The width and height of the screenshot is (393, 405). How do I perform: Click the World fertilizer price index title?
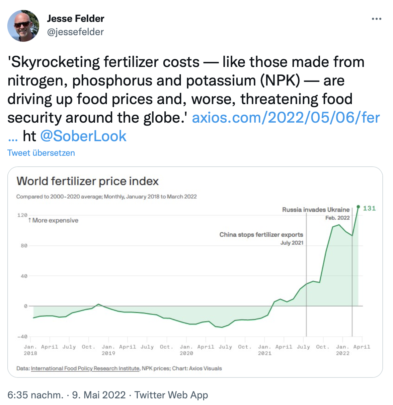(x=88, y=181)
